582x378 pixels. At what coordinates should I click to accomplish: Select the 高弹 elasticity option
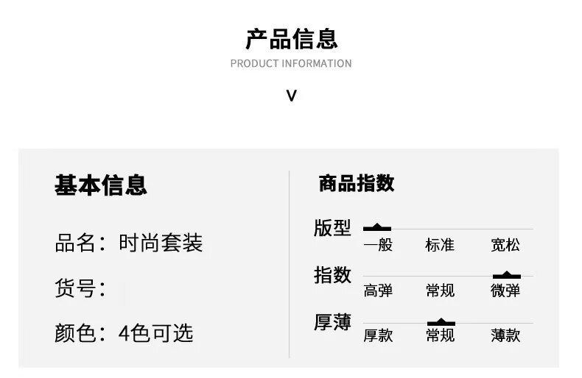tap(378, 290)
